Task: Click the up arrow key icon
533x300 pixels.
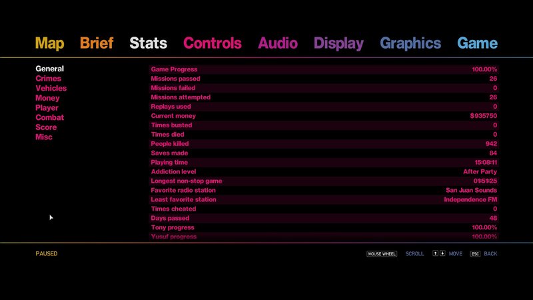Action: pyautogui.click(x=435, y=253)
